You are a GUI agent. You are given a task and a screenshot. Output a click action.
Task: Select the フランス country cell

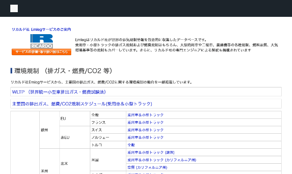(x=108, y=123)
